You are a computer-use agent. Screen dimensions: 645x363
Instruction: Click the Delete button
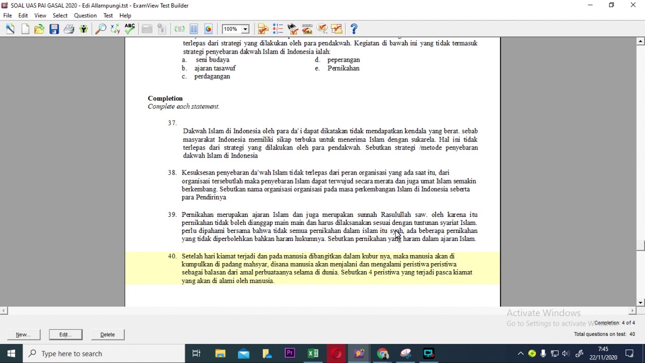(107, 335)
